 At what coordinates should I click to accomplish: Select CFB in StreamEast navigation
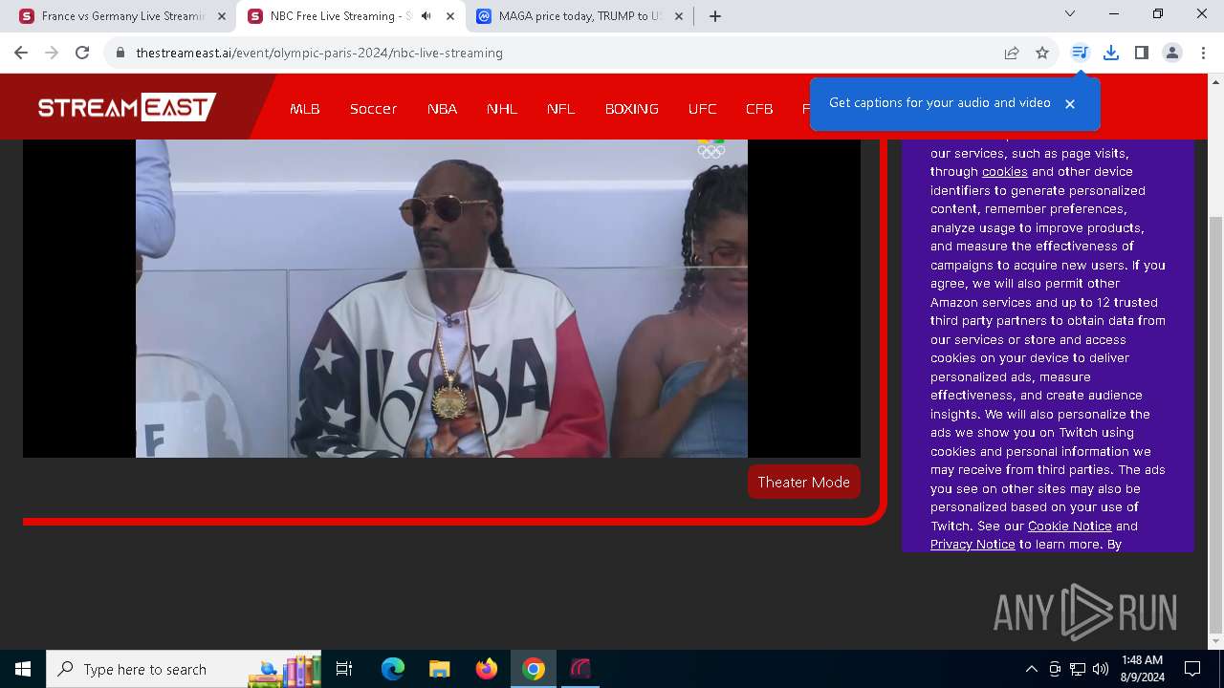click(x=759, y=109)
